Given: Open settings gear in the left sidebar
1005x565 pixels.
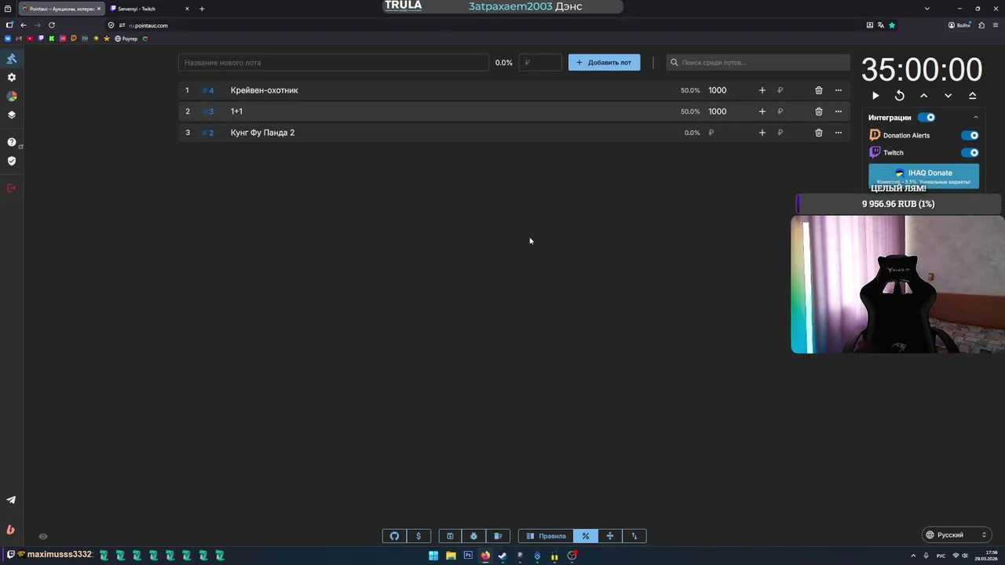Looking at the screenshot, I should tap(12, 78).
